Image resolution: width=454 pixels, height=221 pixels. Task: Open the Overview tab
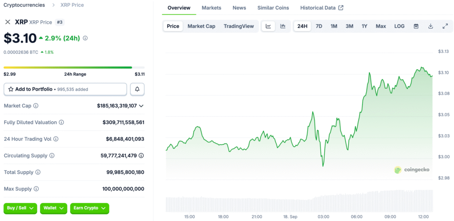click(x=179, y=8)
